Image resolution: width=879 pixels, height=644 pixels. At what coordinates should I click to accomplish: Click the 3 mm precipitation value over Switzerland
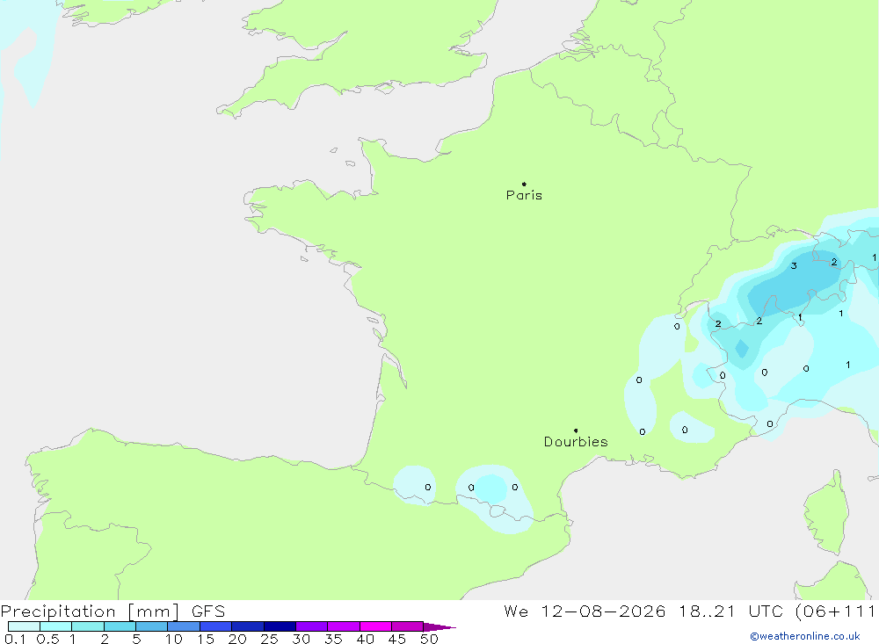point(794,265)
